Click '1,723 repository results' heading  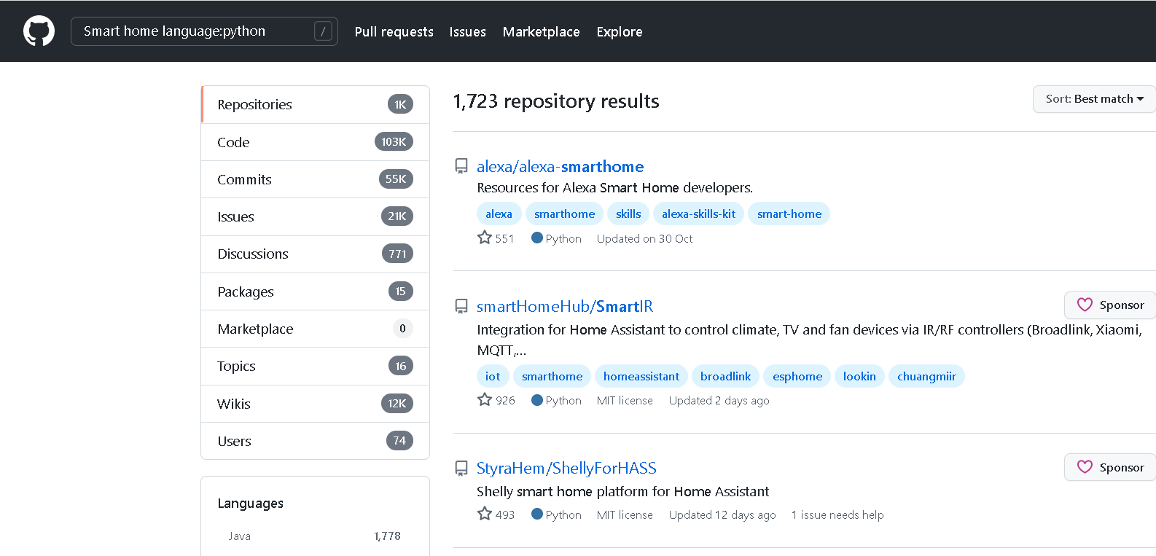(556, 101)
